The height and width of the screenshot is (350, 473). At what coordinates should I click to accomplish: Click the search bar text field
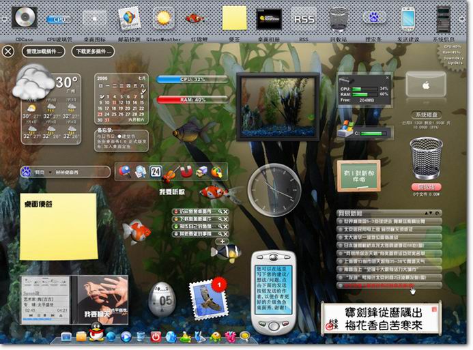pos(81,172)
